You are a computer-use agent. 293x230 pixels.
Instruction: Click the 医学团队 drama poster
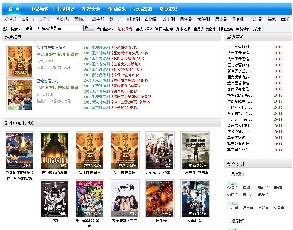[195, 199]
